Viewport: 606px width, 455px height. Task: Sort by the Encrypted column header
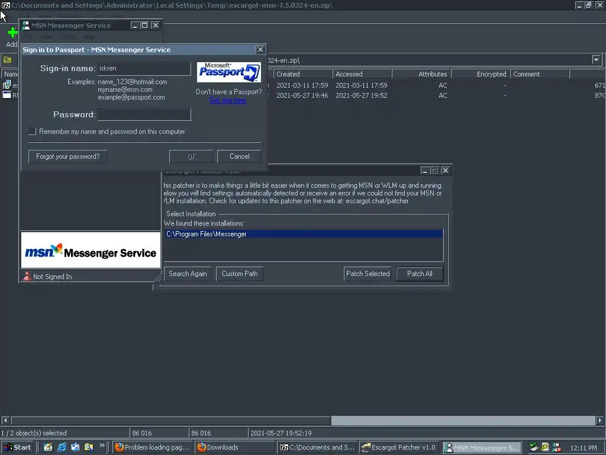[481, 74]
